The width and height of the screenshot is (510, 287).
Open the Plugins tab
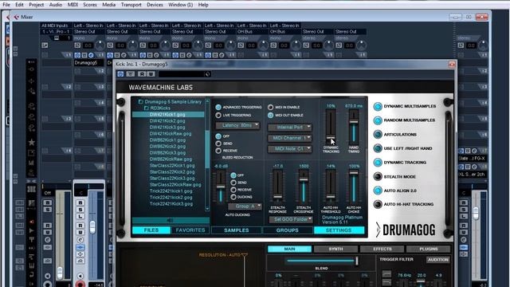pyautogui.click(x=429, y=249)
